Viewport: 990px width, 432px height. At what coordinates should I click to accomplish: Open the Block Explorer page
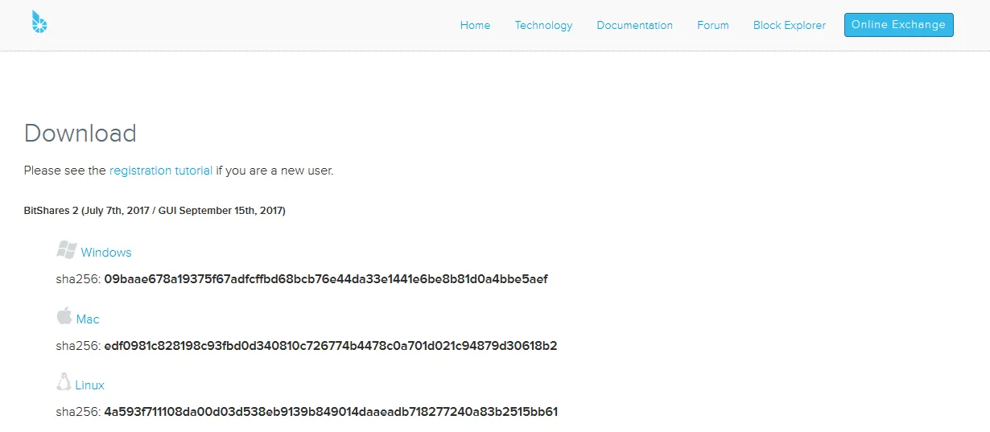pyautogui.click(x=790, y=25)
